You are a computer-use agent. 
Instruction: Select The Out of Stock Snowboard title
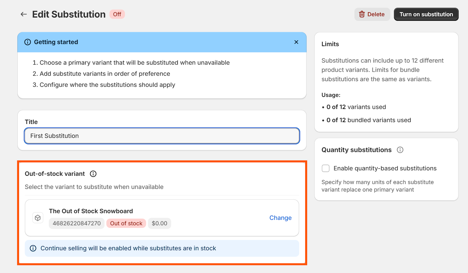(x=91, y=211)
